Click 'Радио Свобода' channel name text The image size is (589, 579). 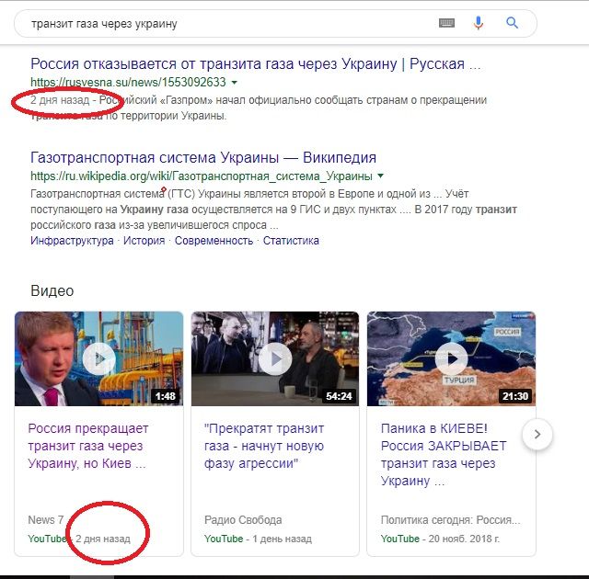(243, 520)
